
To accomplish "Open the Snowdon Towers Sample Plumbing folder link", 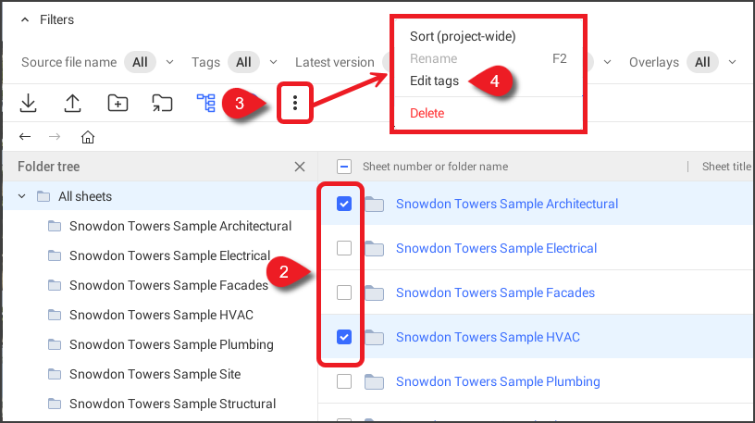I will coord(498,381).
